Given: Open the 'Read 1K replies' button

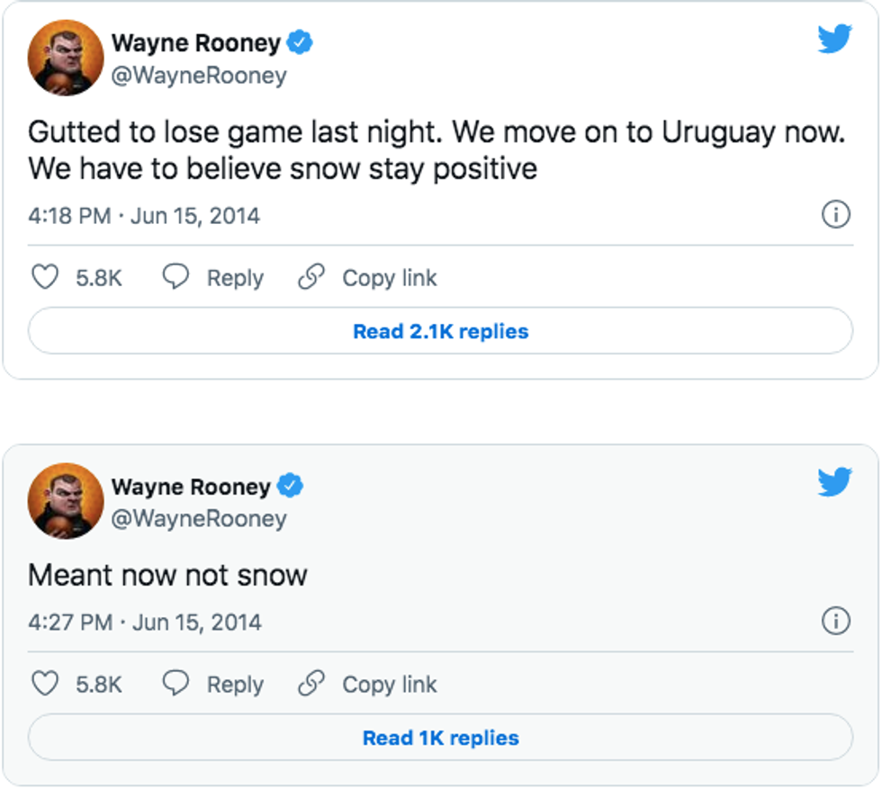Looking at the screenshot, I should [440, 739].
